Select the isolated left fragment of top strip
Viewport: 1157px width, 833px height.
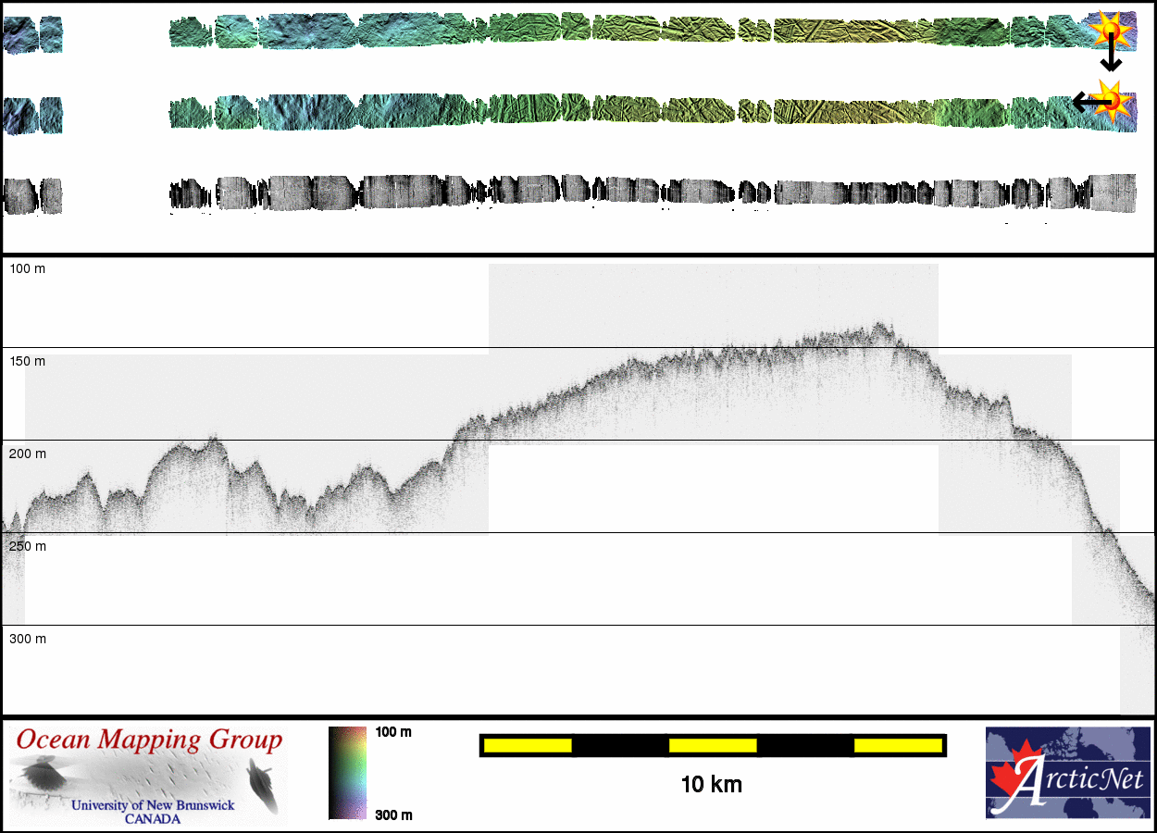pyautogui.click(x=32, y=34)
